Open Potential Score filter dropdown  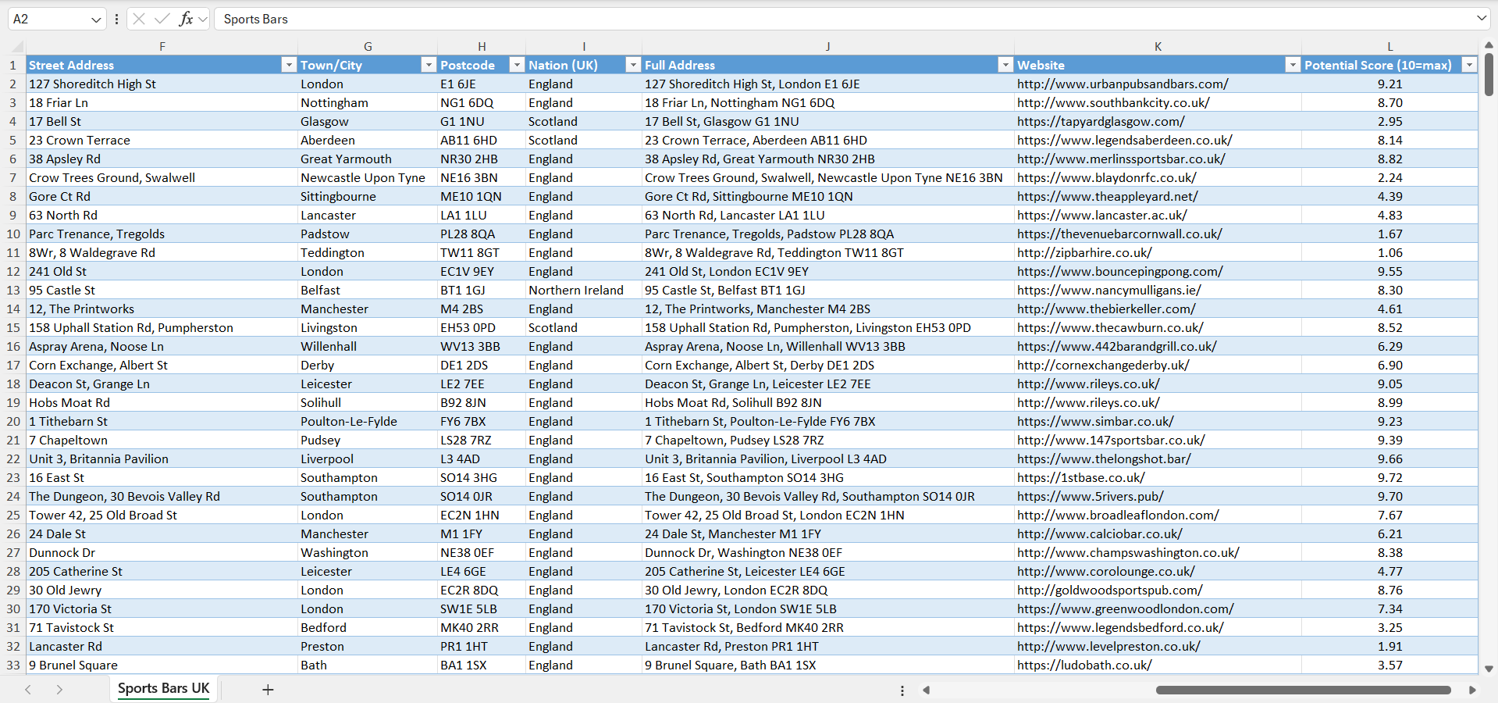pos(1469,65)
